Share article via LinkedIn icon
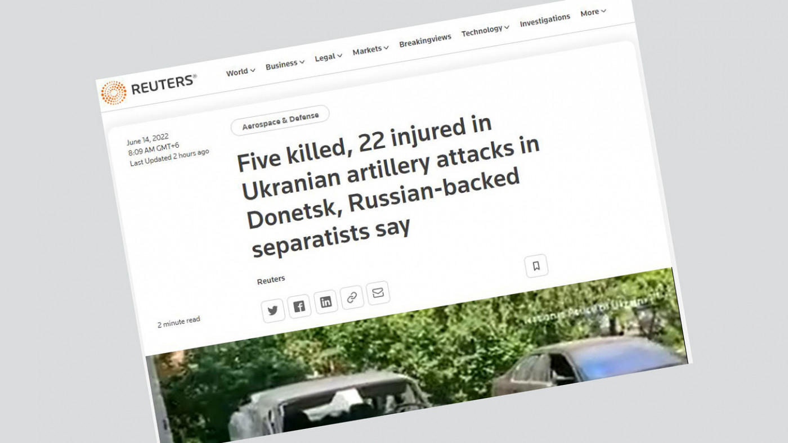This screenshot has width=788, height=443. click(326, 302)
